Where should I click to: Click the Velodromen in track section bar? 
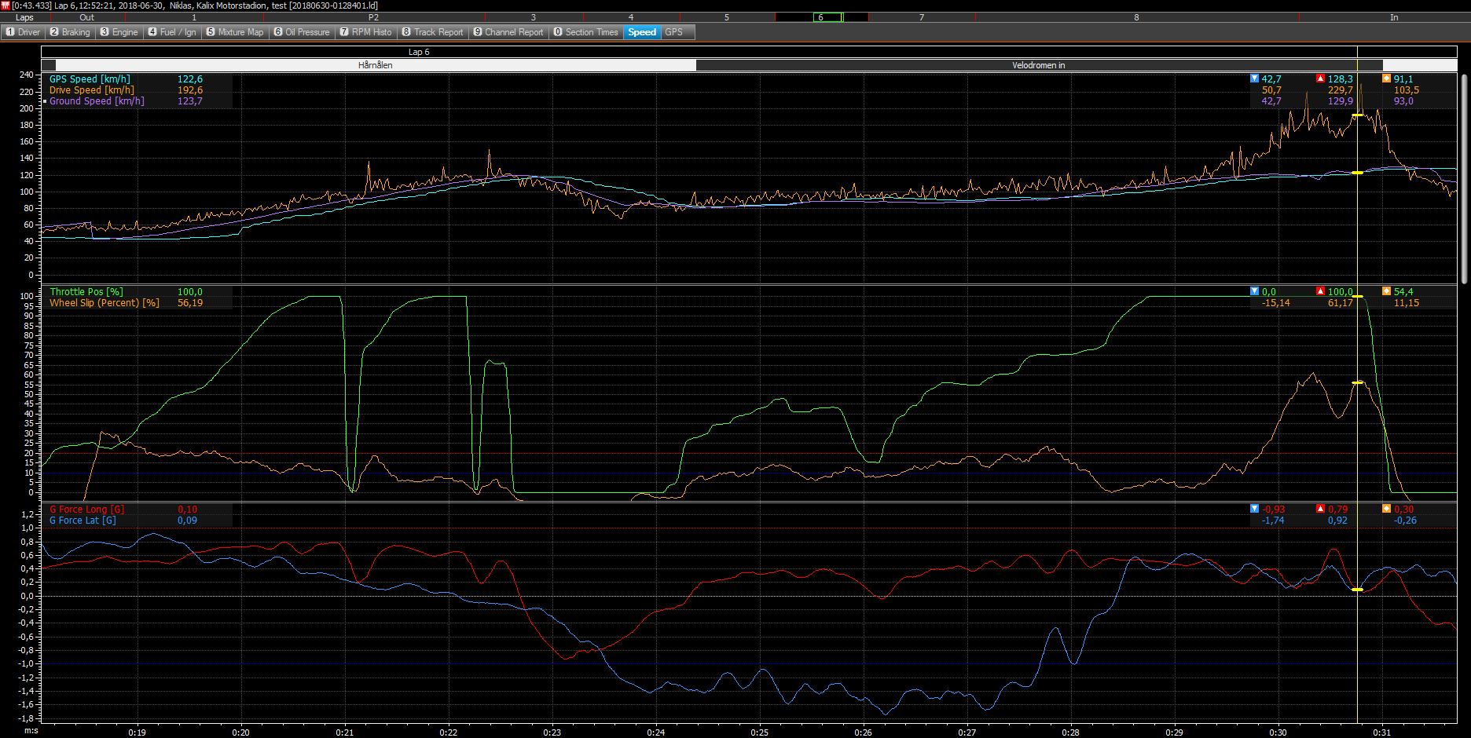click(x=1038, y=65)
